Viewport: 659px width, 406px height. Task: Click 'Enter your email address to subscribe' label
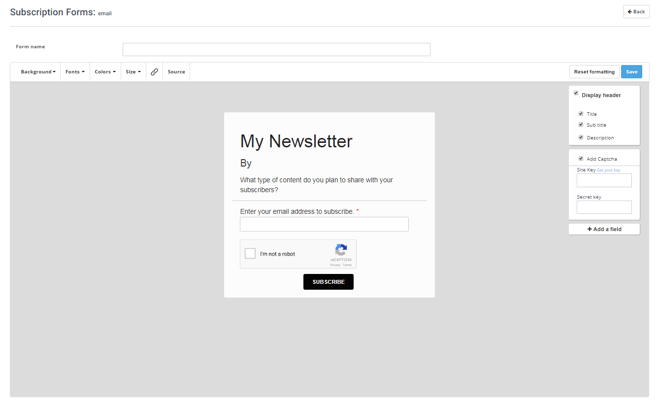(x=297, y=211)
